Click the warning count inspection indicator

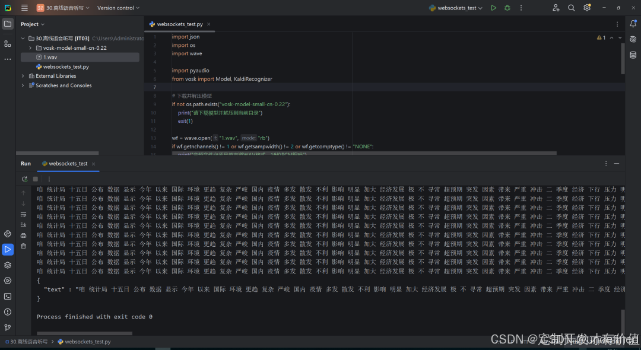point(601,37)
